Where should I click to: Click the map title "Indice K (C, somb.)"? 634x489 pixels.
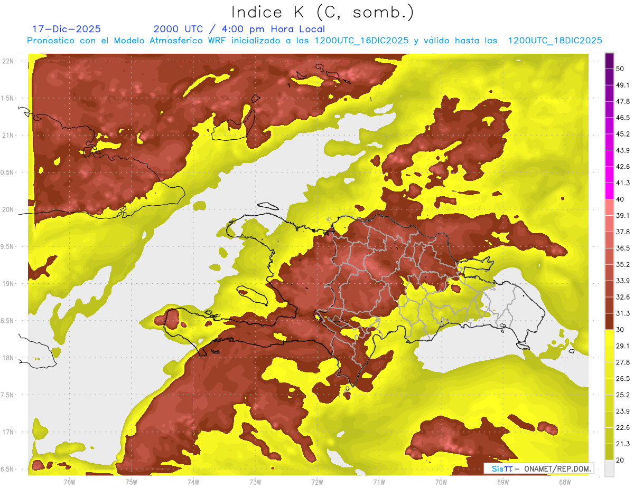(x=322, y=13)
